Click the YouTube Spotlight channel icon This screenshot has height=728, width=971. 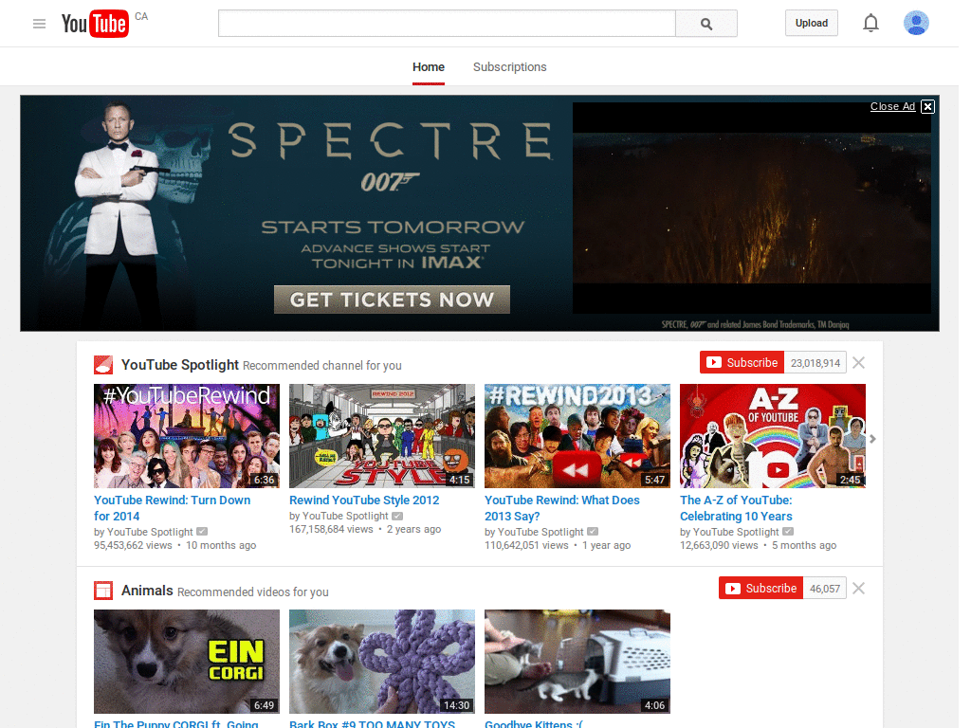(x=103, y=365)
